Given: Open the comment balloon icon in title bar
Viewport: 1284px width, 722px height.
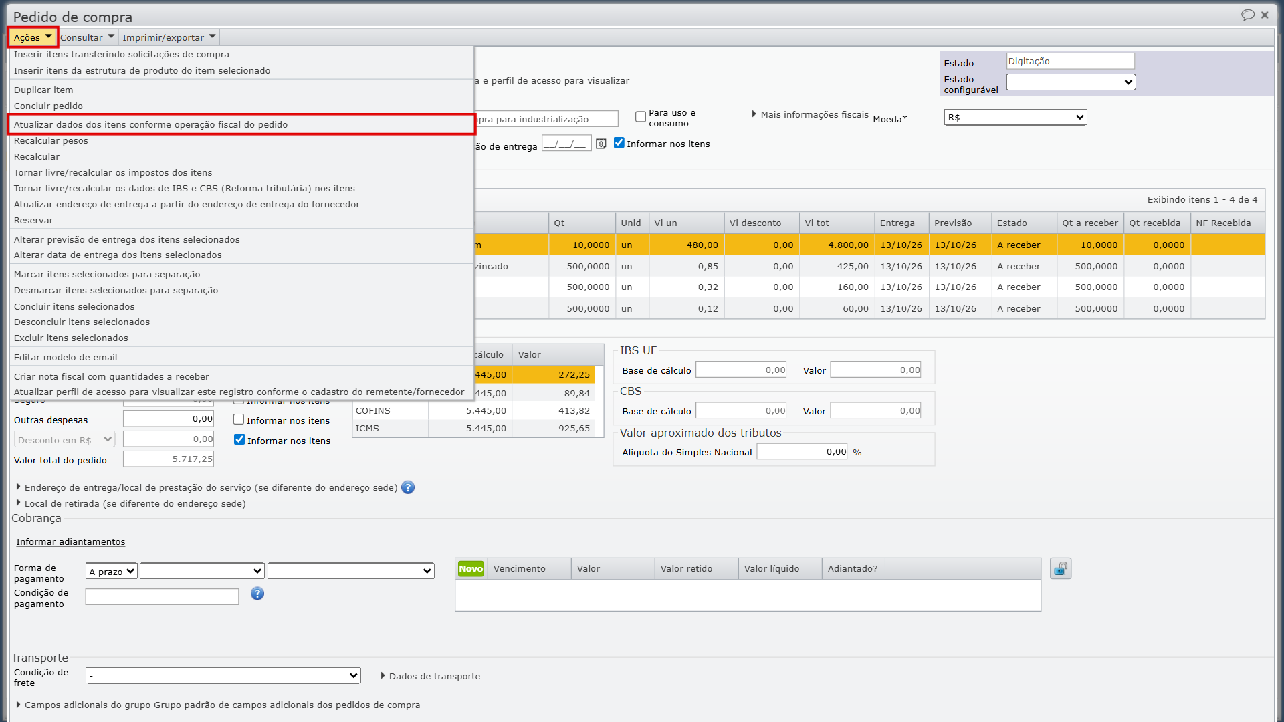Looking at the screenshot, I should (x=1247, y=15).
